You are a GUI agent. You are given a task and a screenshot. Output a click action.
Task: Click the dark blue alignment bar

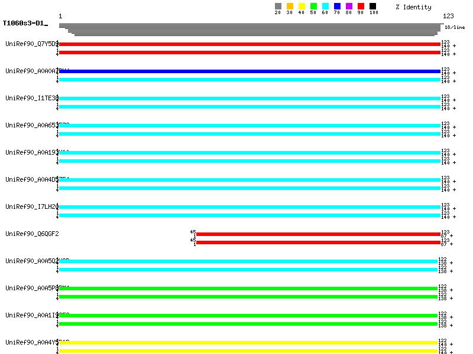250,71
